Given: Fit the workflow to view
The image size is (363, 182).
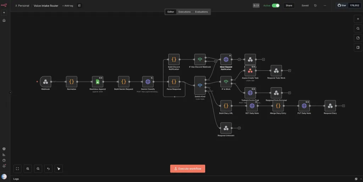Looking at the screenshot, I should (x=17, y=169).
